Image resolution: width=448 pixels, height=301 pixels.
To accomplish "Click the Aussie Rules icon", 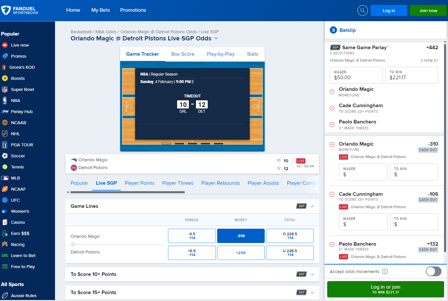I will click(x=5, y=296).
